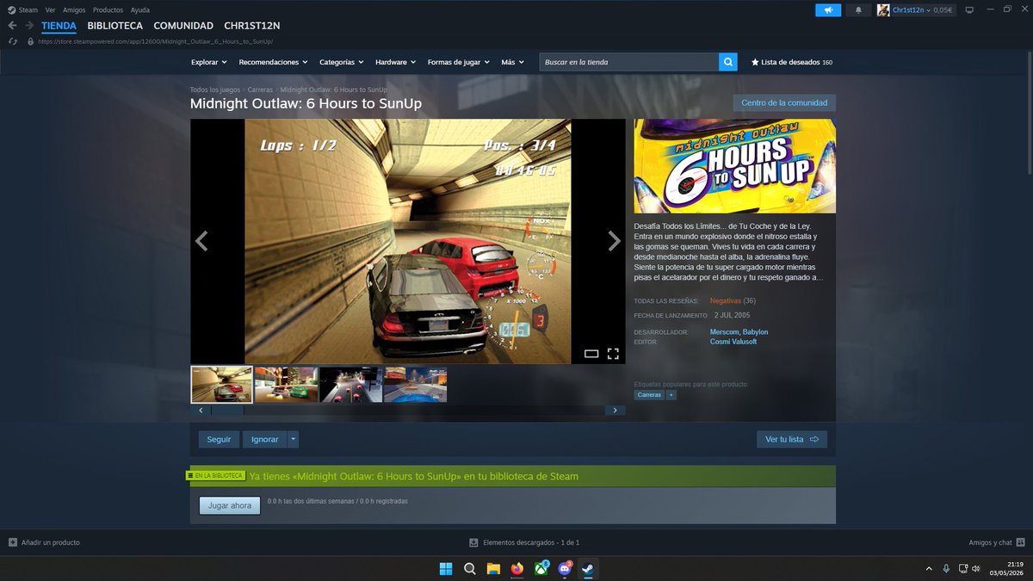Click the Seguir button
The image size is (1033, 581).
[220, 439]
